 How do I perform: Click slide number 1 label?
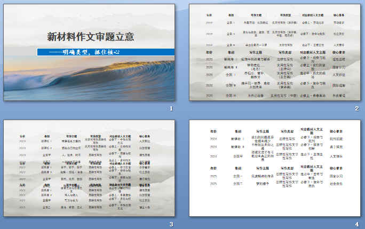coord(171,109)
